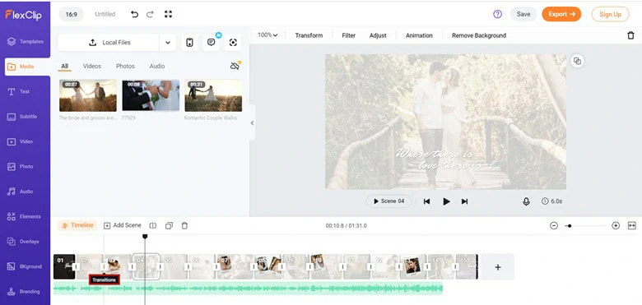The image size is (642, 305).
Task: Switch to the All media tab
Action: coord(65,67)
